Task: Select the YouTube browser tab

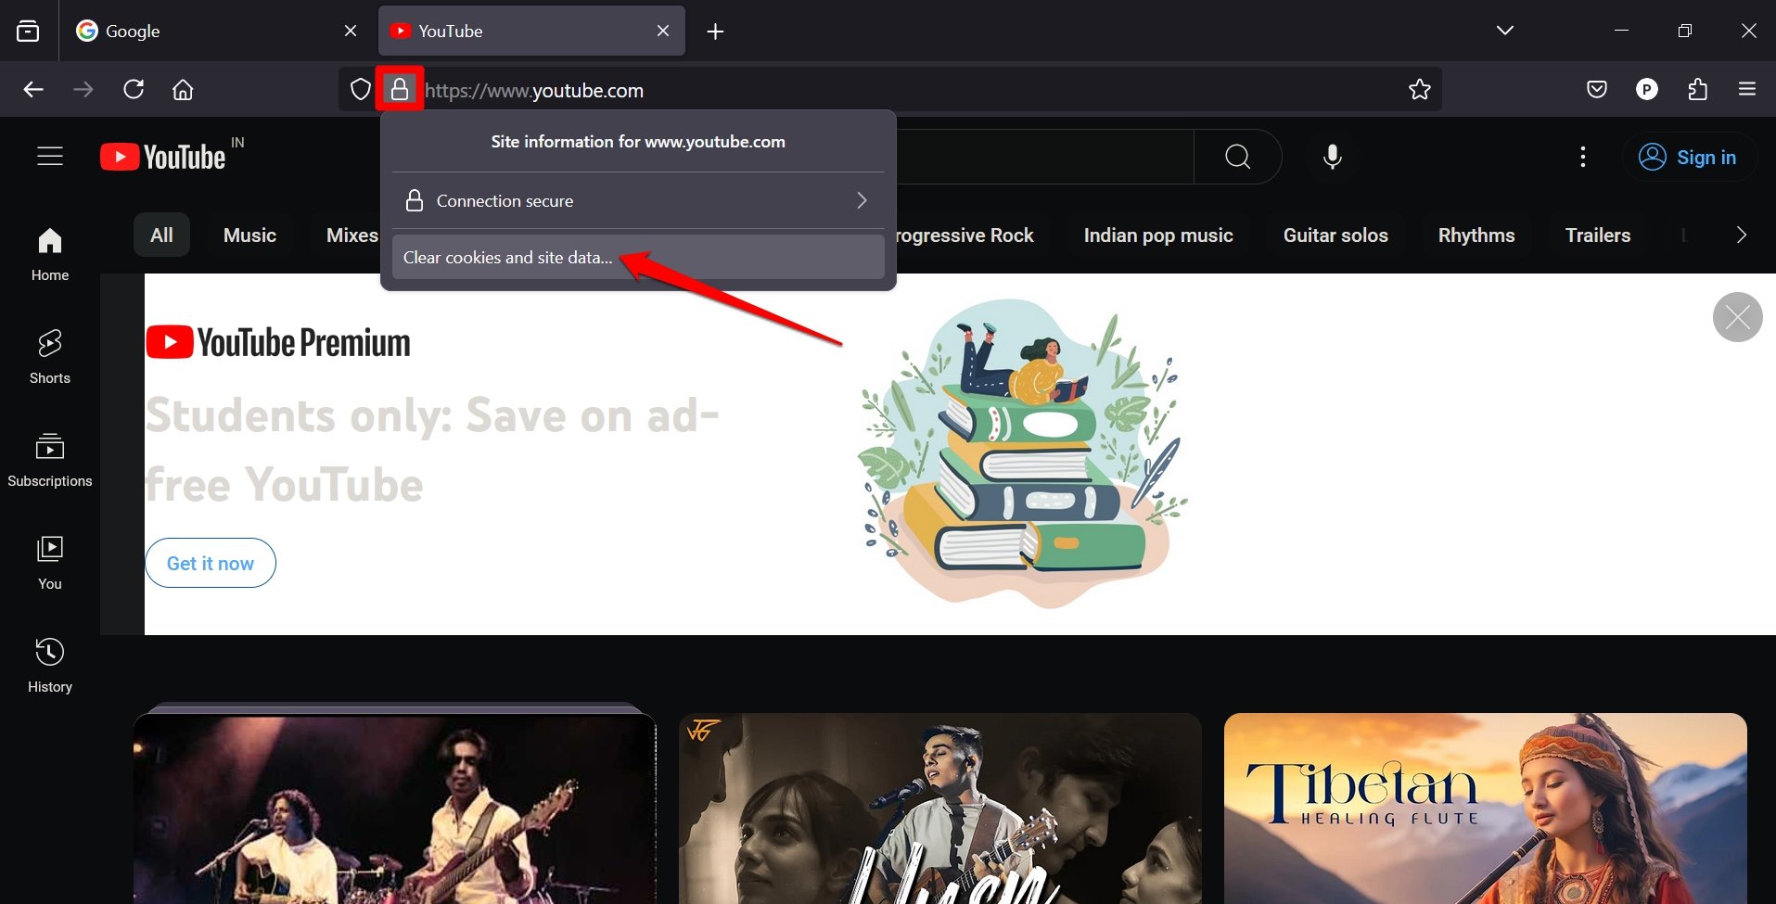Action: coord(531,31)
